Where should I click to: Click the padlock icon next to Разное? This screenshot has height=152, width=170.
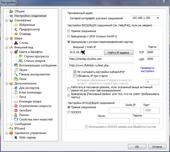coord(16,115)
